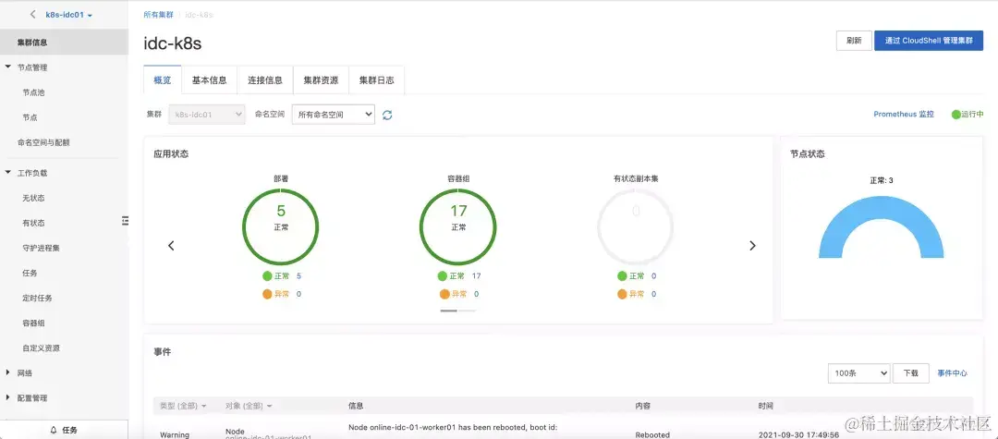Open 节点池 in the sidebar
Image resolution: width=998 pixels, height=439 pixels.
(x=33, y=92)
